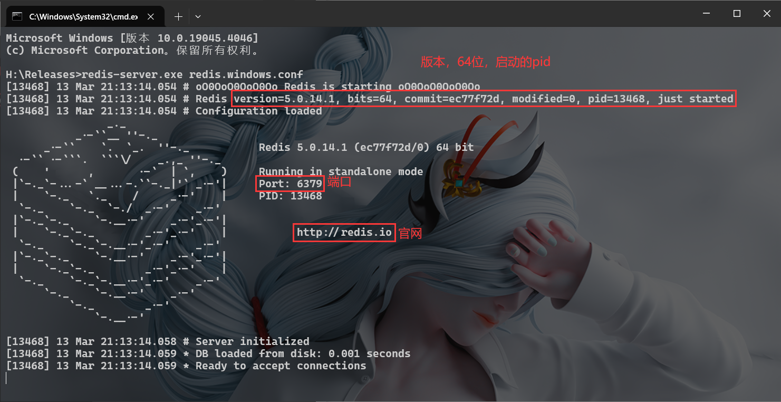Viewport: 781px width, 402px height.
Task: Click the Running in standalone mode text
Action: pos(341,171)
